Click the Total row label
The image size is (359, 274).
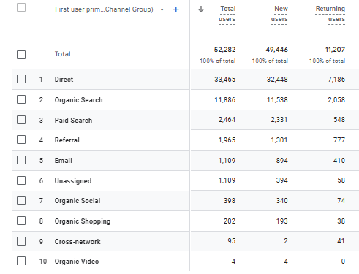coord(63,54)
